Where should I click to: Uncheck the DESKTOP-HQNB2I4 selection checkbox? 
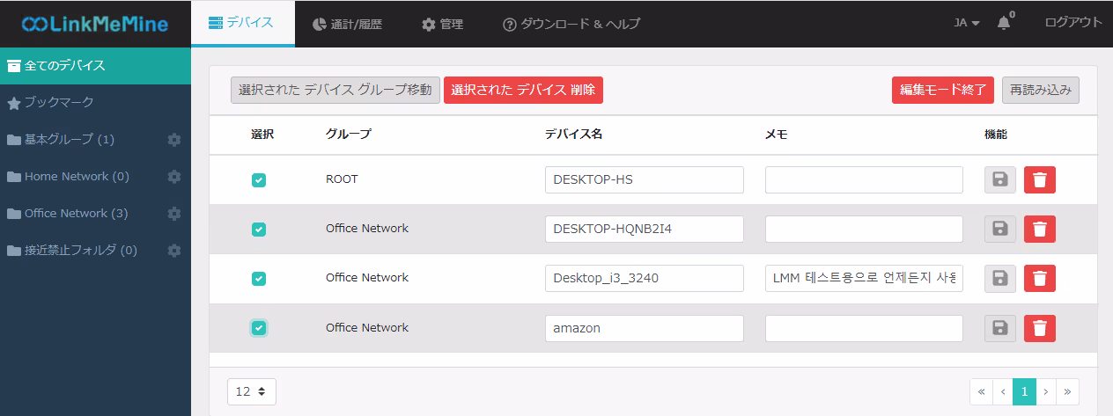[x=259, y=230]
